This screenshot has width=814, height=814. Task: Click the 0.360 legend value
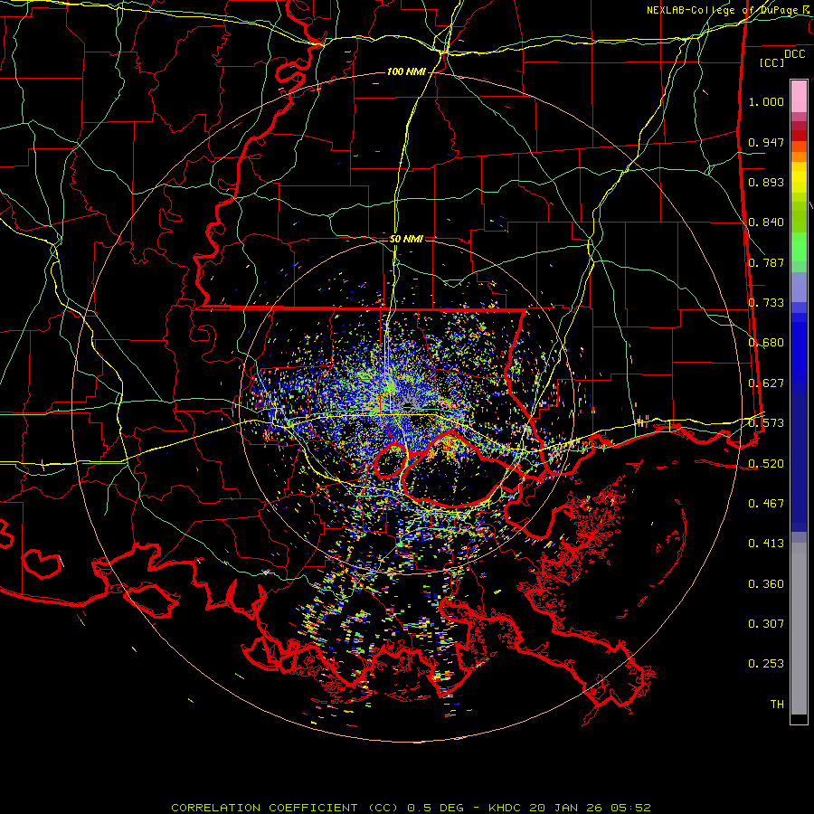click(x=766, y=584)
